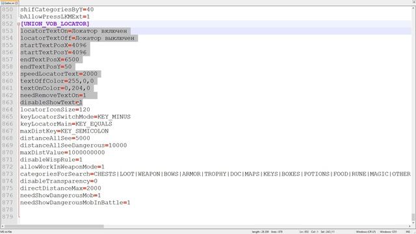Click the endTextPosX=6500 line
This screenshot has height=234, width=416.
(x=49, y=60)
